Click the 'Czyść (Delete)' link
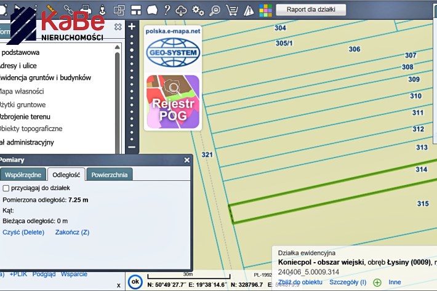437x291 pixels. (23, 233)
